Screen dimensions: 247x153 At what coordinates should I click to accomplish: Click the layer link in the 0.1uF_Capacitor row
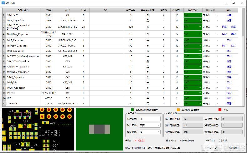(229, 77)
